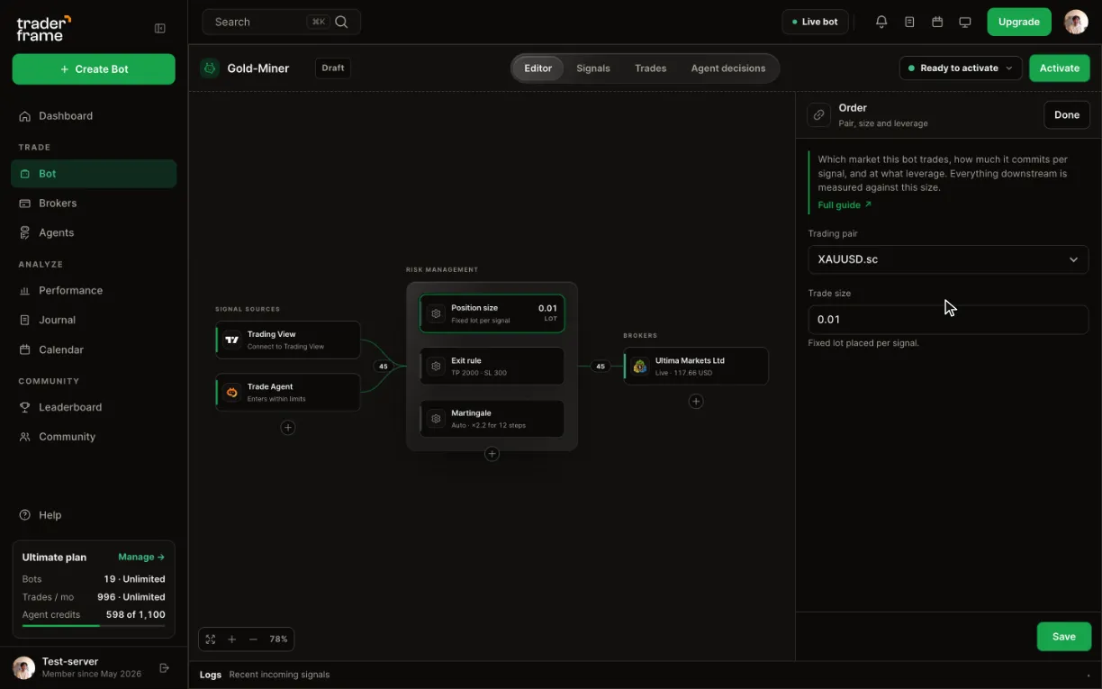Open the Trading pair dropdown XAUUSD.sc
Image resolution: width=1102 pixels, height=689 pixels.
click(948, 259)
